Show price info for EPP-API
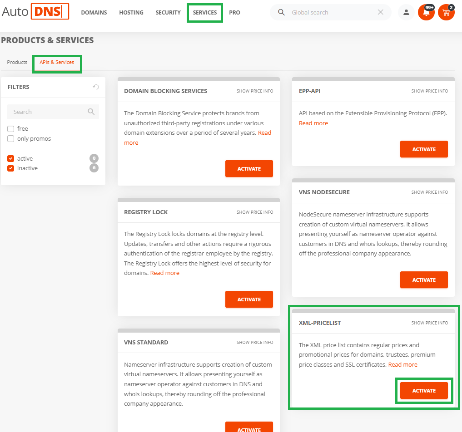Screen dimensions: 462x432 [430, 91]
